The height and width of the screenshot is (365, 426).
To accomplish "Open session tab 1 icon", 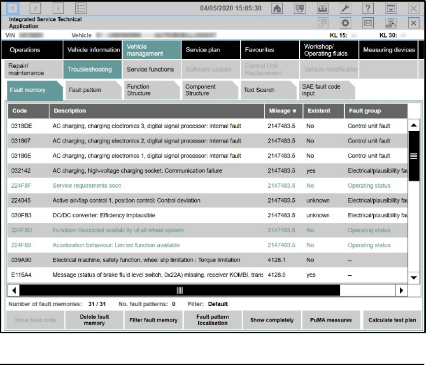I will (13, 9).
